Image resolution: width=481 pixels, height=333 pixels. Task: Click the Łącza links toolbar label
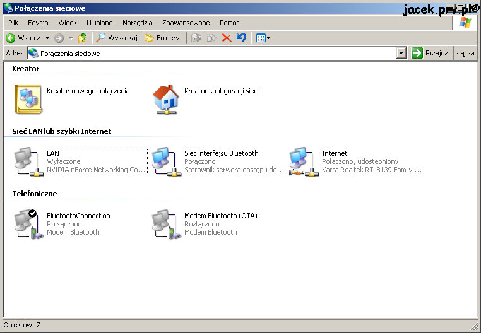click(465, 53)
